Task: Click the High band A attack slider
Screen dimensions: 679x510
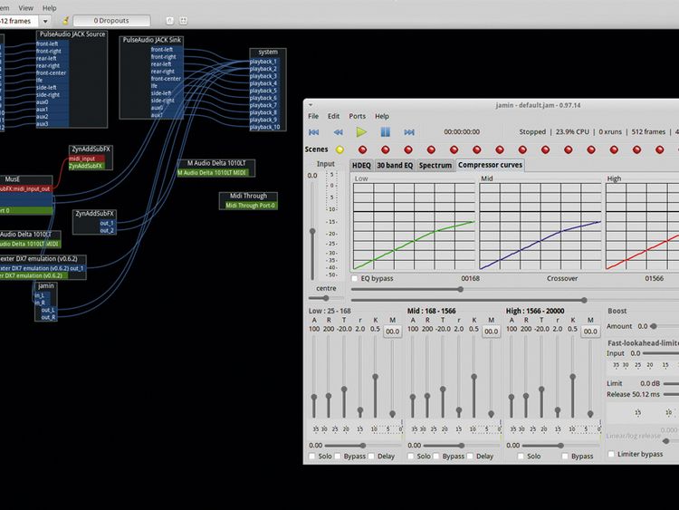Action: (x=512, y=397)
